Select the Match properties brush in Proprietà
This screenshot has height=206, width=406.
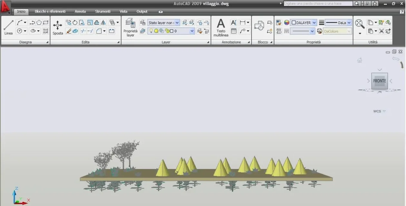point(279,23)
